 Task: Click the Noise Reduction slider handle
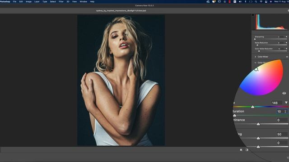point(257,45)
